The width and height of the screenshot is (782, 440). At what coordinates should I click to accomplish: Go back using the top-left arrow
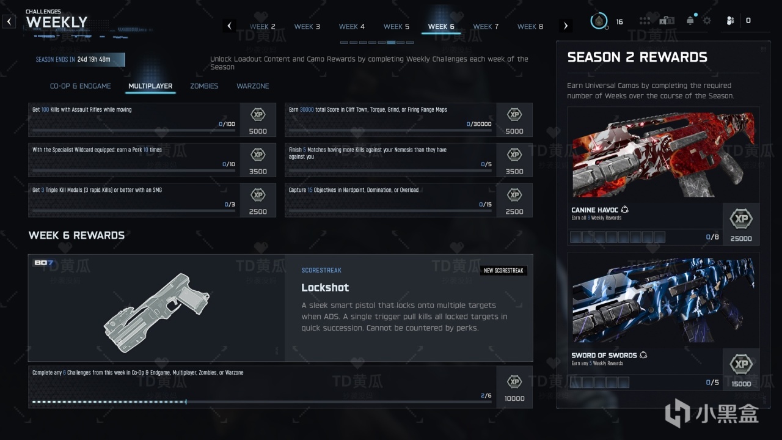click(9, 22)
